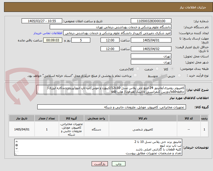Viewport: 213px width, 171px height.
Task: Open the اطلاعات تماس خریدار link
Action: point(48,33)
